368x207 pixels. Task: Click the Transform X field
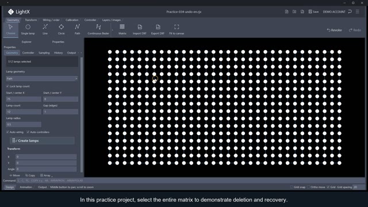click(46, 156)
